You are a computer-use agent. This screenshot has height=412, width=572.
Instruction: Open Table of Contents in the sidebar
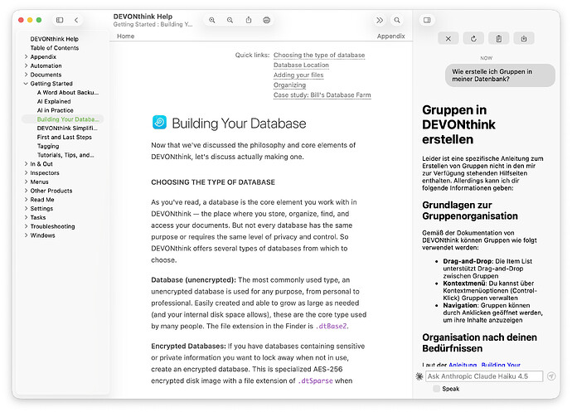click(x=55, y=48)
